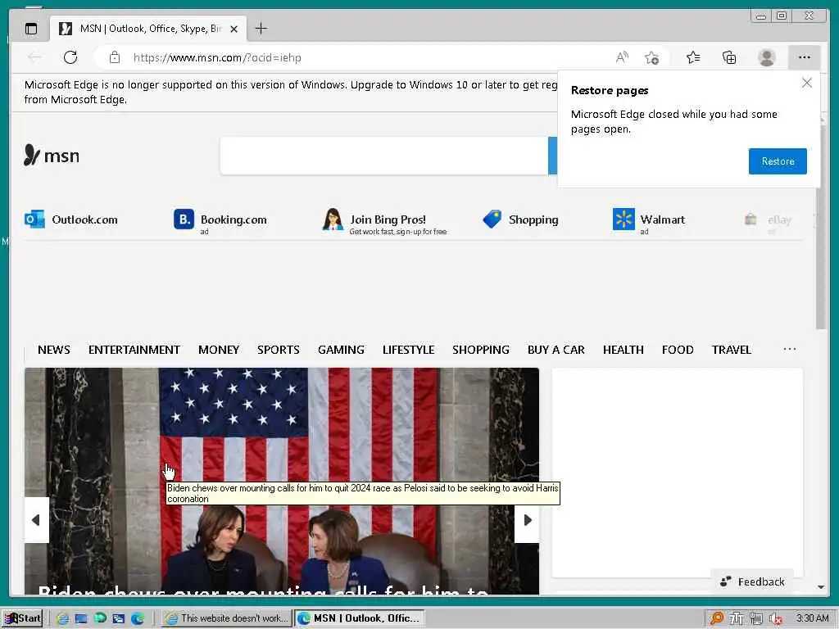Click the blue Shopping tag icon
The width and height of the screenshot is (839, 629).
pyautogui.click(x=492, y=219)
